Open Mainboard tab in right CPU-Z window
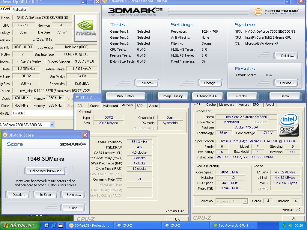The width and height of the screenshot is (307, 230). 227,105
